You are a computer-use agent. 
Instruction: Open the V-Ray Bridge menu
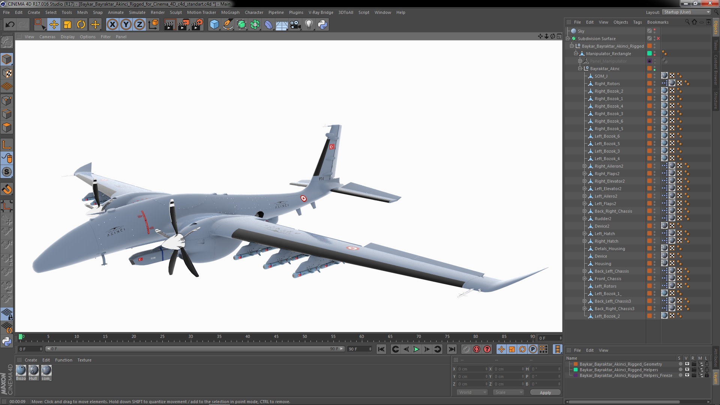click(321, 12)
